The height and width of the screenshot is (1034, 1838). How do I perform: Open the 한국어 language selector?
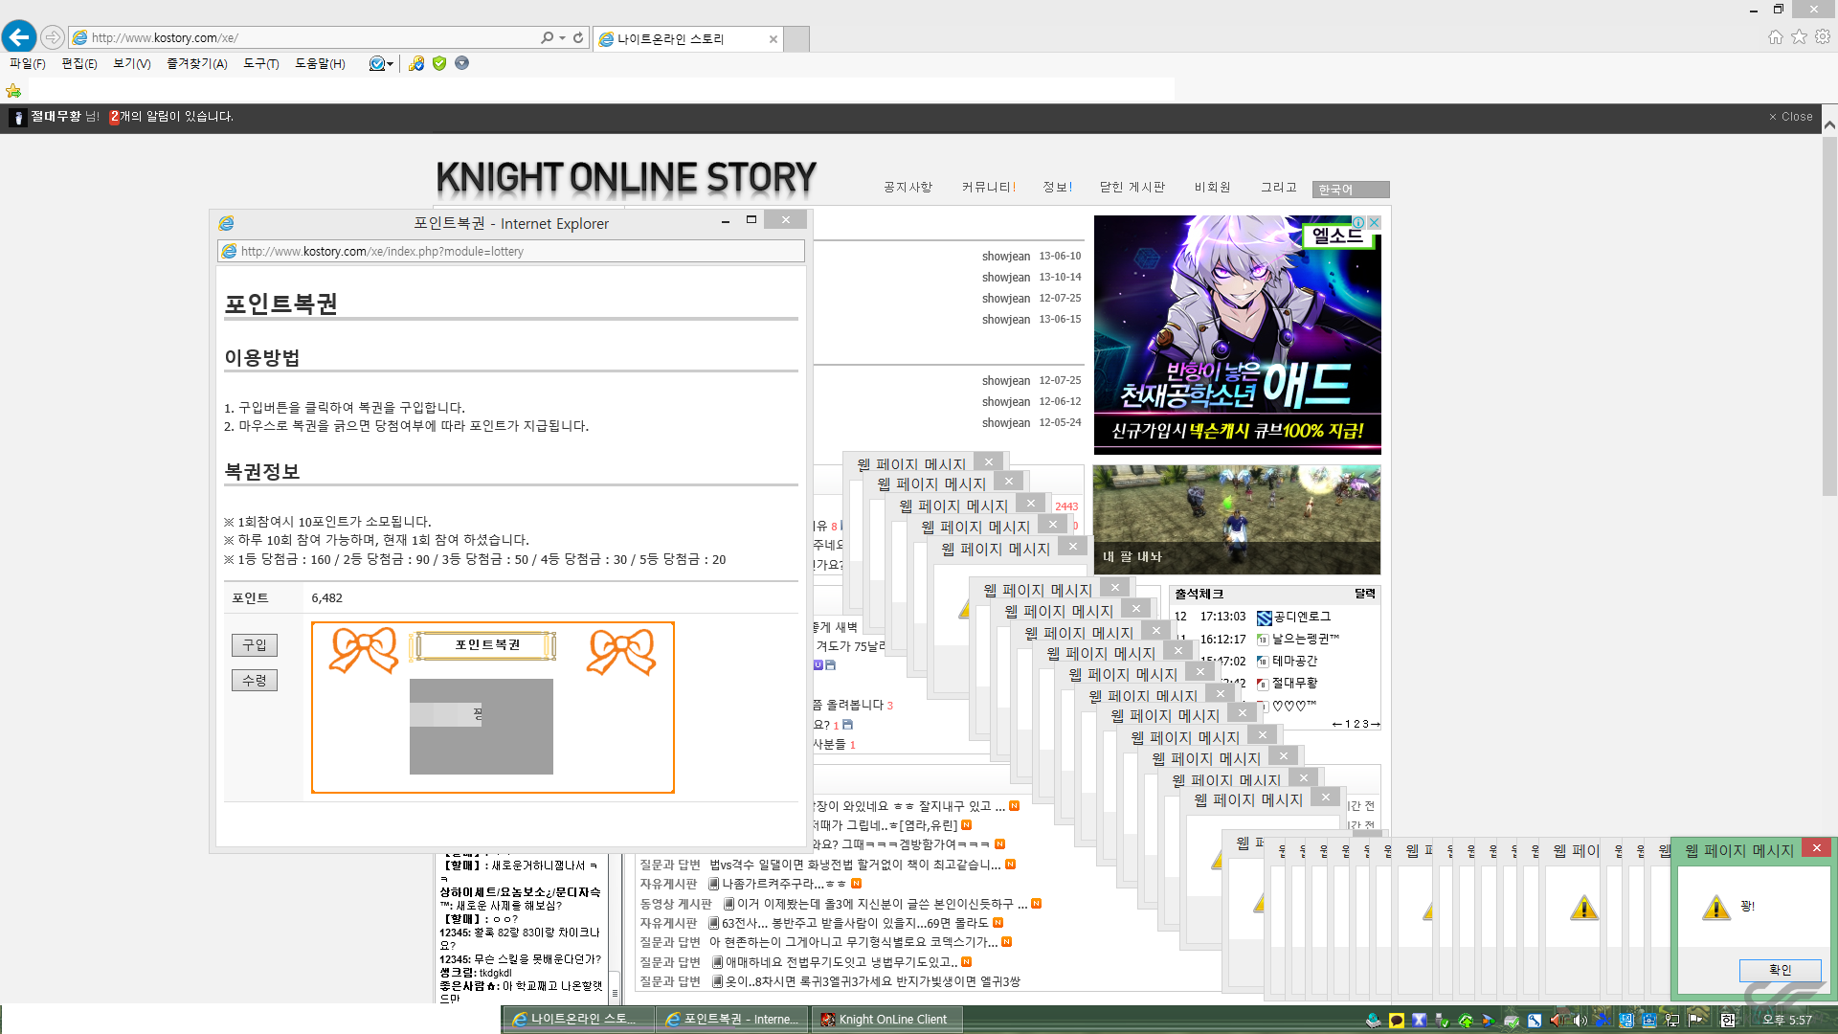click(1351, 190)
